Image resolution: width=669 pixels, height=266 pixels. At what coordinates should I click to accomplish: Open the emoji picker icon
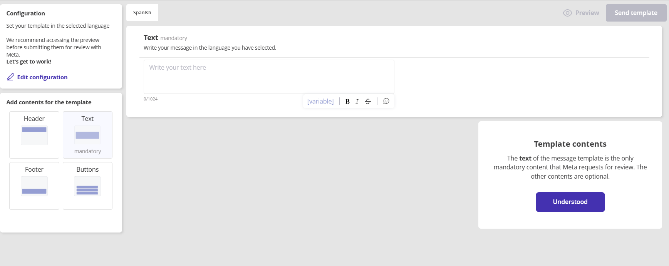pos(386,101)
